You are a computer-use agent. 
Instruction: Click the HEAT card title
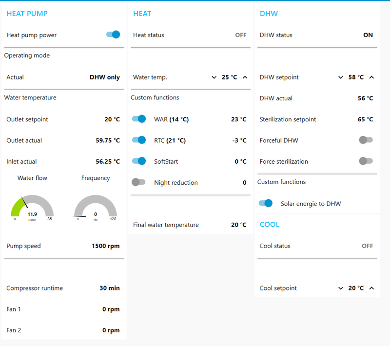(x=142, y=14)
